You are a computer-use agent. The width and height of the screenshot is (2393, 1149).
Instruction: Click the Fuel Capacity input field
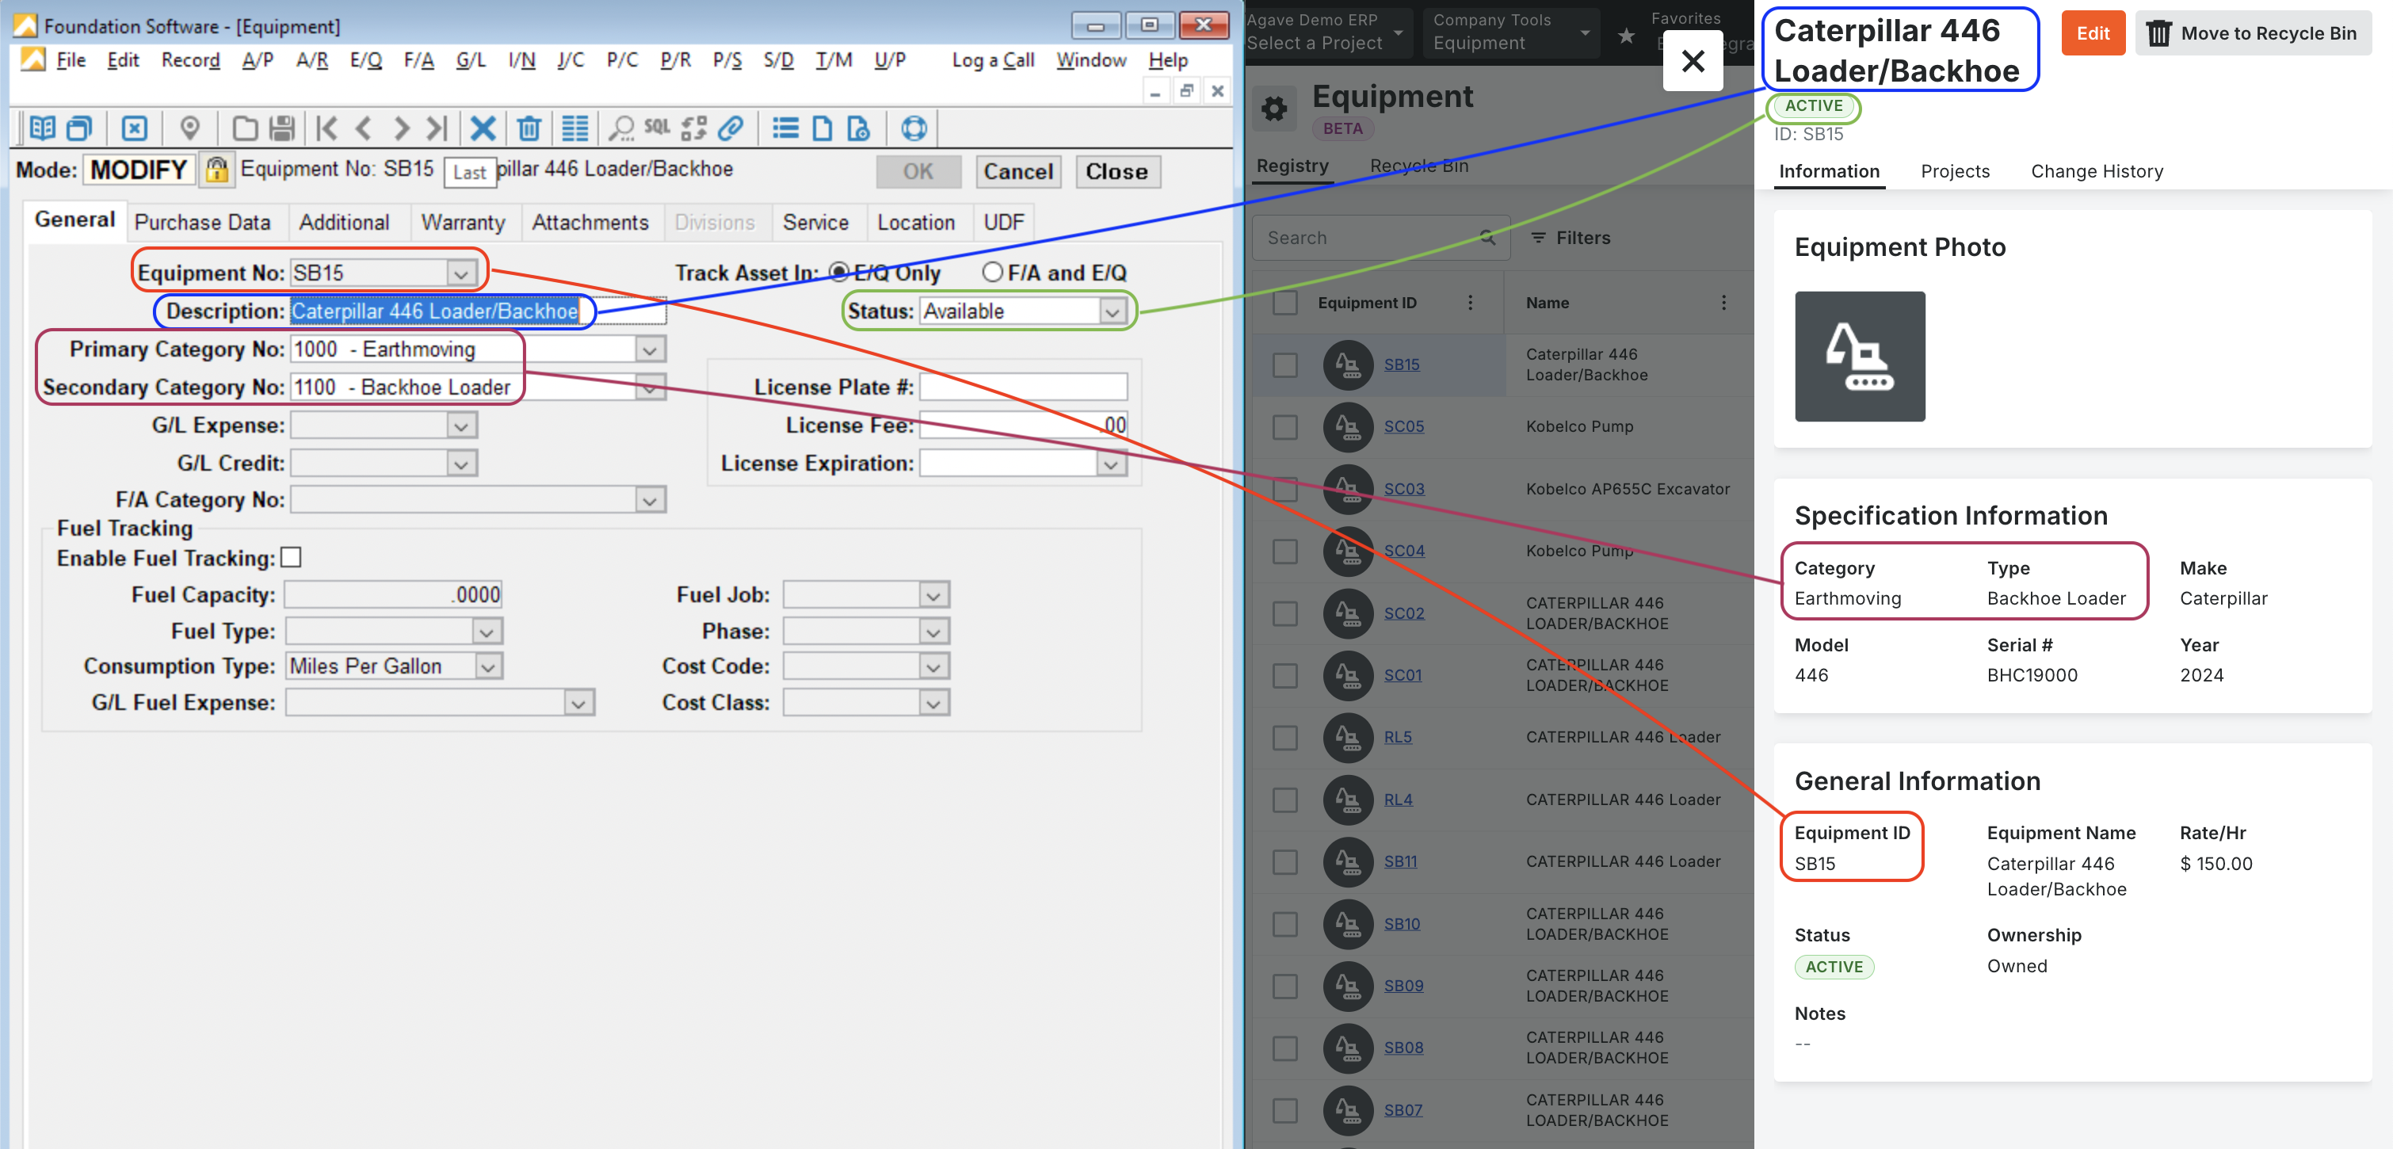[393, 594]
